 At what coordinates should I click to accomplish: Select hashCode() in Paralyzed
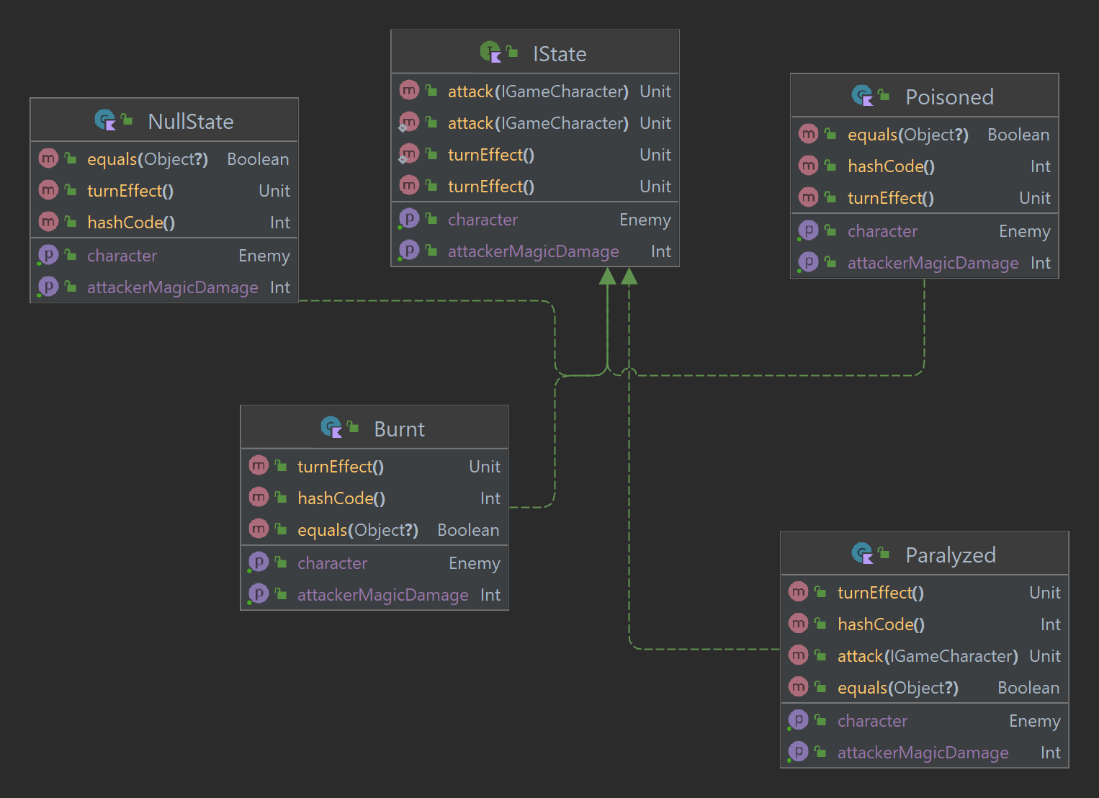[x=882, y=624]
